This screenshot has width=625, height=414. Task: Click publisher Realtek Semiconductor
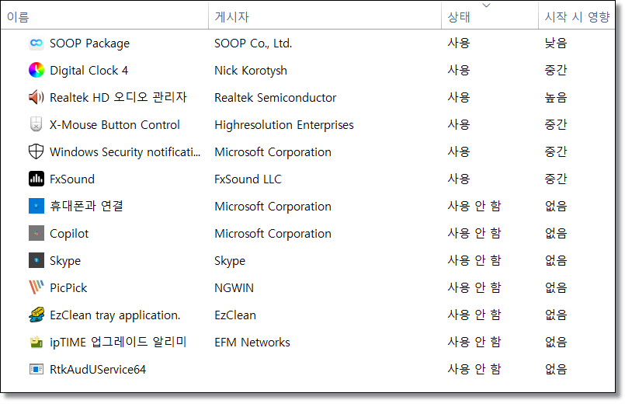(276, 97)
